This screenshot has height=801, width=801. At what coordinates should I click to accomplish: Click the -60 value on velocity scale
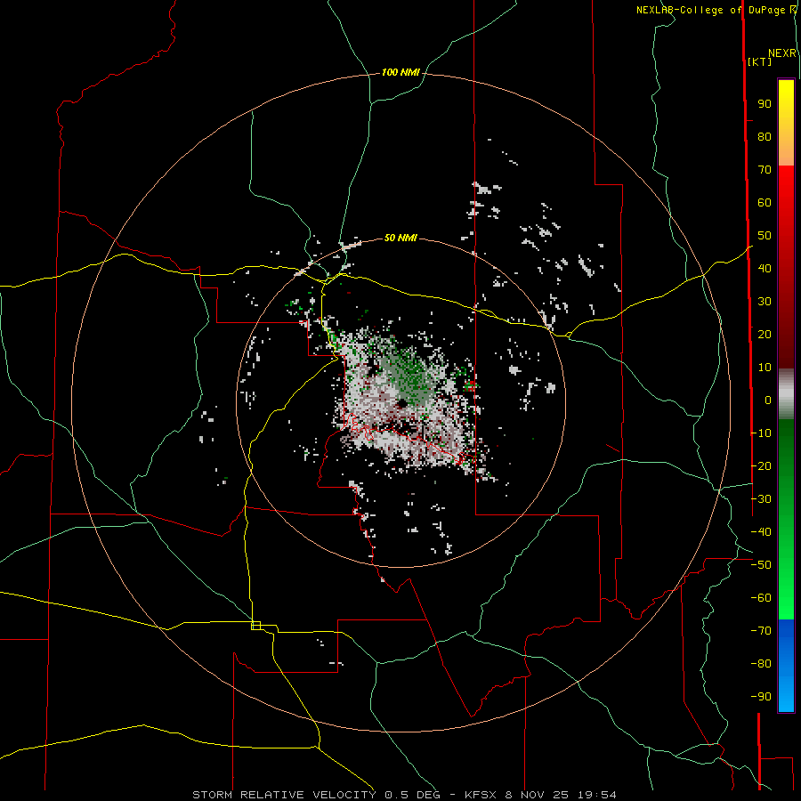(x=761, y=598)
